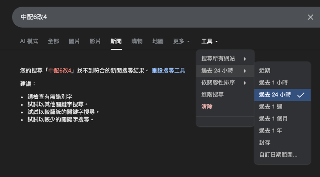This screenshot has width=320, height=177.
Task: Toggle the 工具 dropdown menu
Action: (x=209, y=41)
